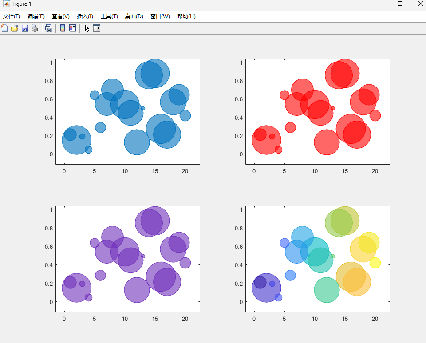Open the 窗口 (Window) menu
426x343 pixels.
[159, 16]
